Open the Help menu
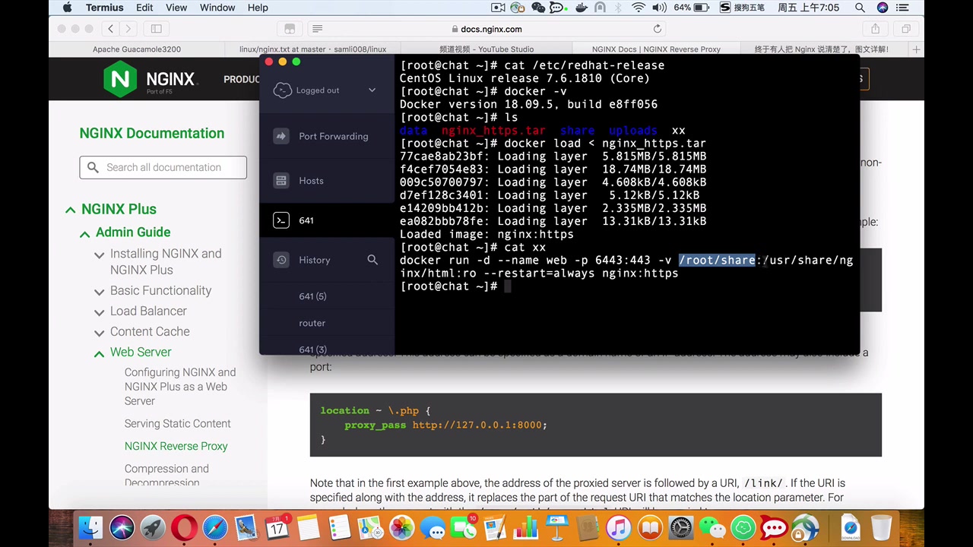Image resolution: width=973 pixels, height=547 pixels. click(x=258, y=8)
